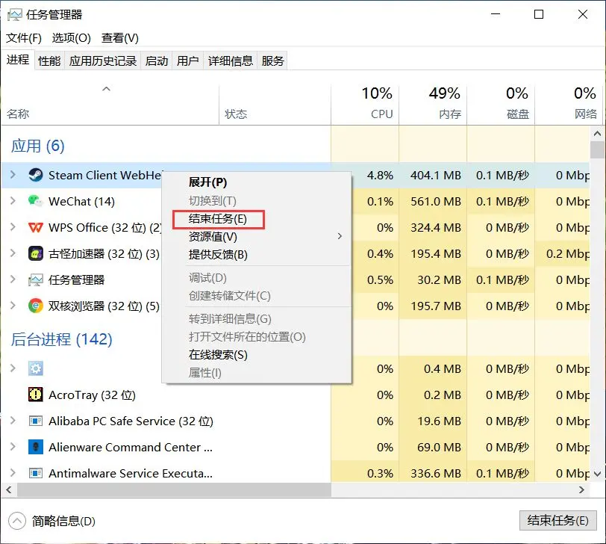Expand the WeChat process group

tap(13, 202)
